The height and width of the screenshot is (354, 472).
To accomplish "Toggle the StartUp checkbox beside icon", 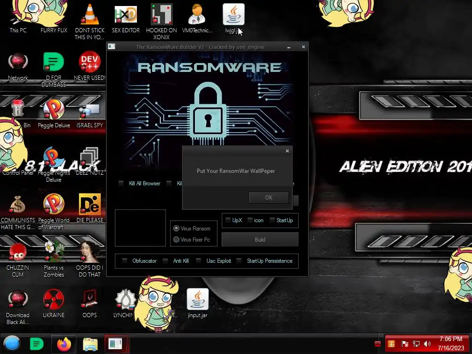I will (x=272, y=220).
